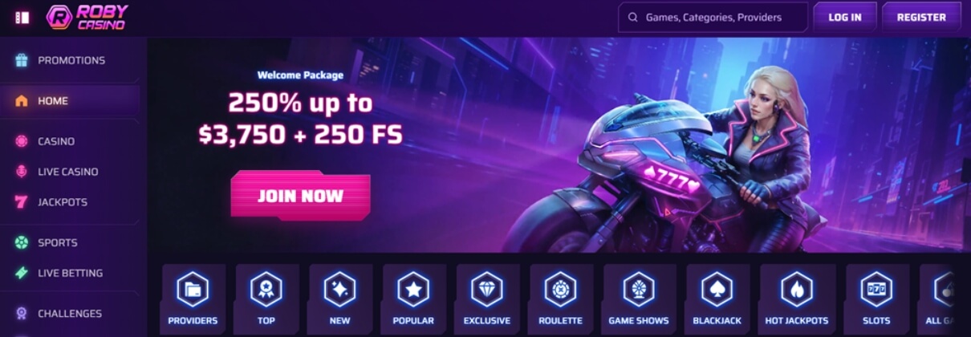Focus the Games, Categories, Providers search field

[713, 17]
